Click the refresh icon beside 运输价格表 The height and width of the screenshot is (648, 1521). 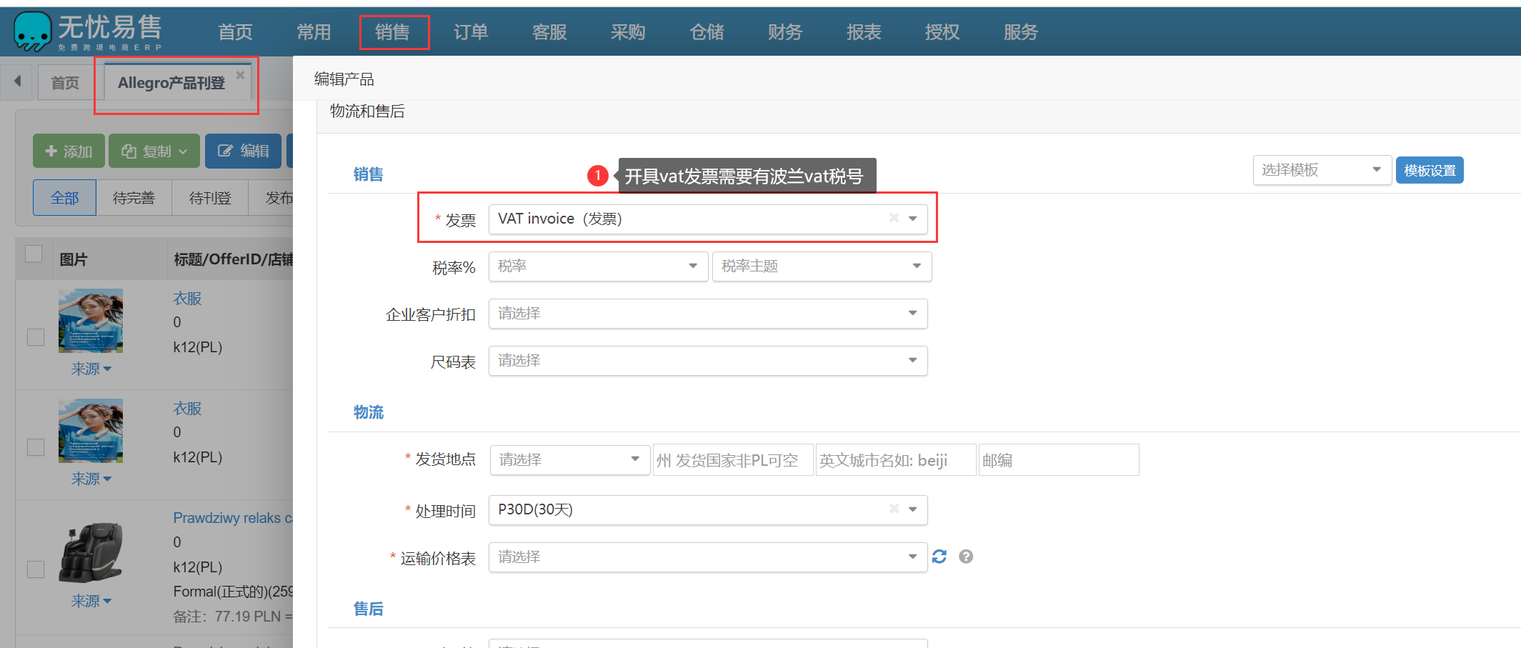pyautogui.click(x=939, y=557)
